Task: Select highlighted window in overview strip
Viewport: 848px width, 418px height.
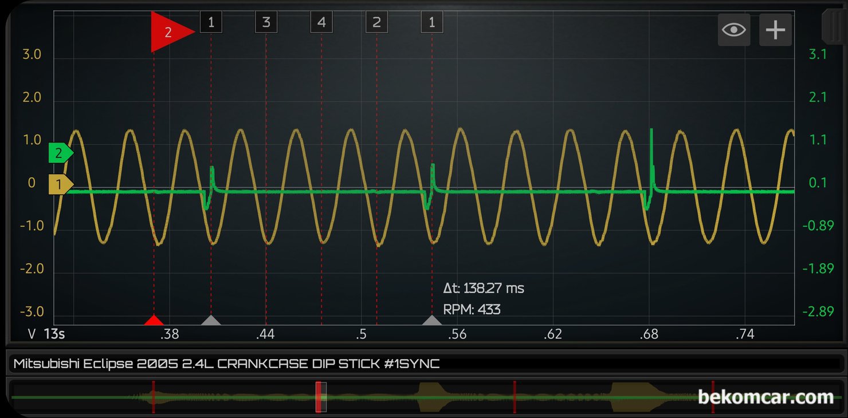Action: coord(321,397)
